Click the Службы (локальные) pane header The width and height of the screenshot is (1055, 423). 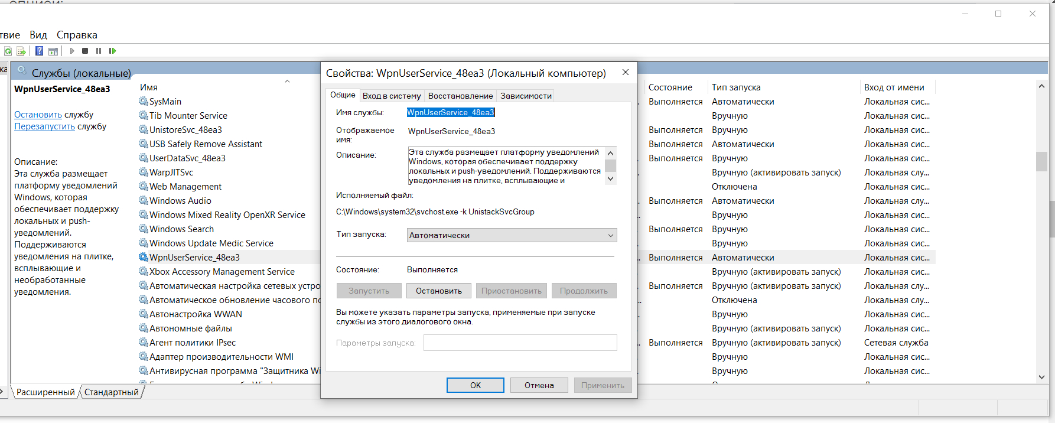click(x=81, y=73)
